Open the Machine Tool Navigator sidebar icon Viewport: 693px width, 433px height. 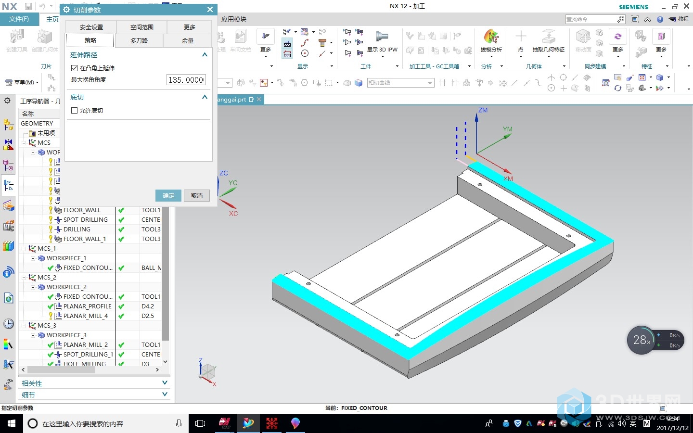[x=8, y=206]
